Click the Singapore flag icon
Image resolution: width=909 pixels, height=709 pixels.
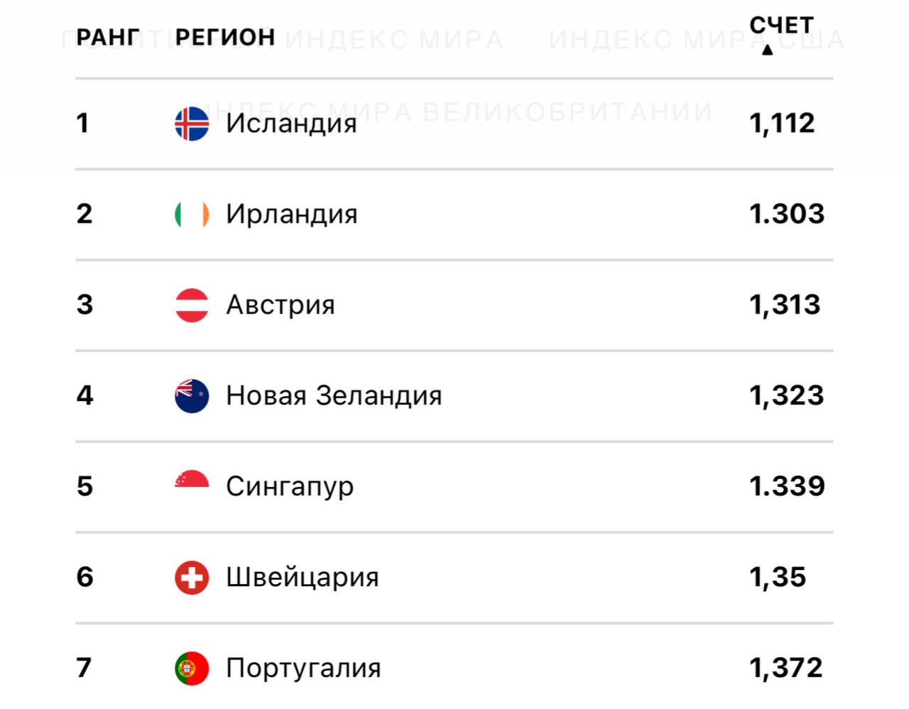tap(192, 481)
